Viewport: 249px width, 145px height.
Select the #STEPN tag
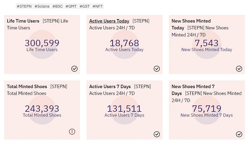pos(24,6)
